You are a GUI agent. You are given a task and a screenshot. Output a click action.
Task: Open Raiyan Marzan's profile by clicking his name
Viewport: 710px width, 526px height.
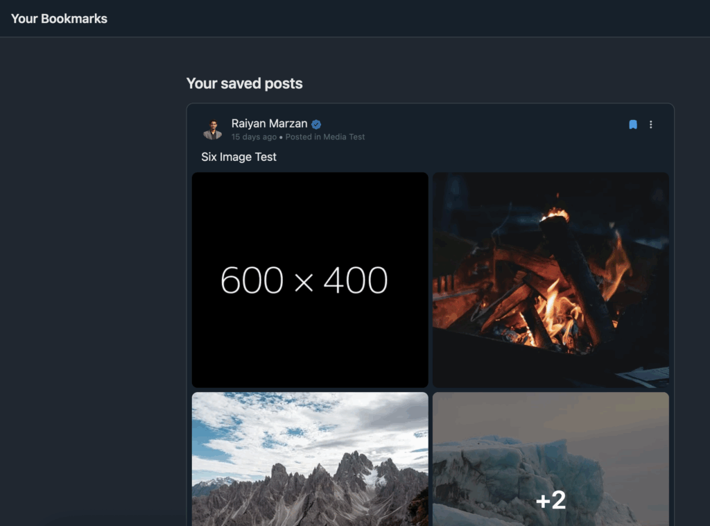pos(270,124)
